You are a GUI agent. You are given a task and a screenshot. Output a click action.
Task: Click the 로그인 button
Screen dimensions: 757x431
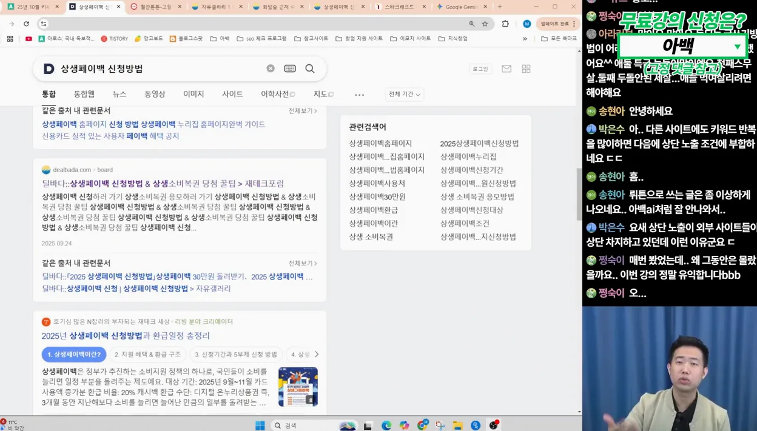pos(480,68)
